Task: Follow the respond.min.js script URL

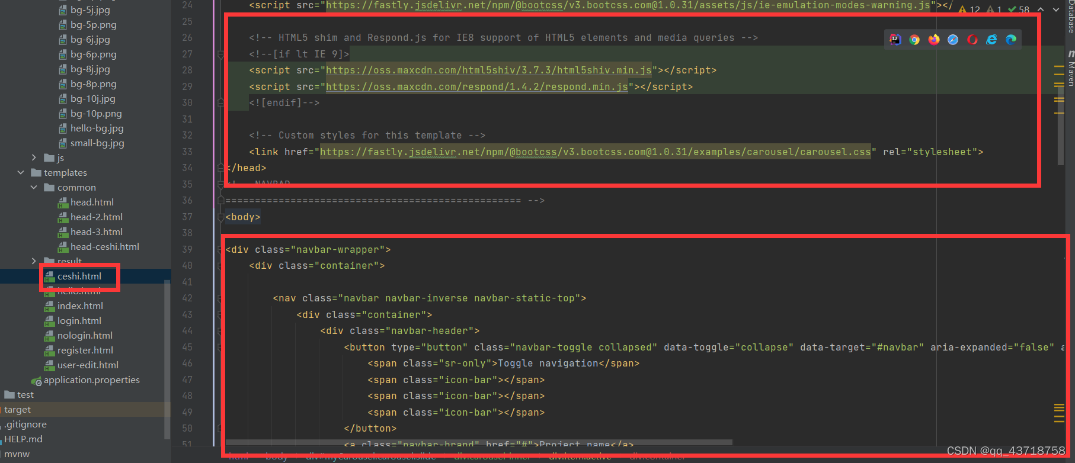Action: 477,87
